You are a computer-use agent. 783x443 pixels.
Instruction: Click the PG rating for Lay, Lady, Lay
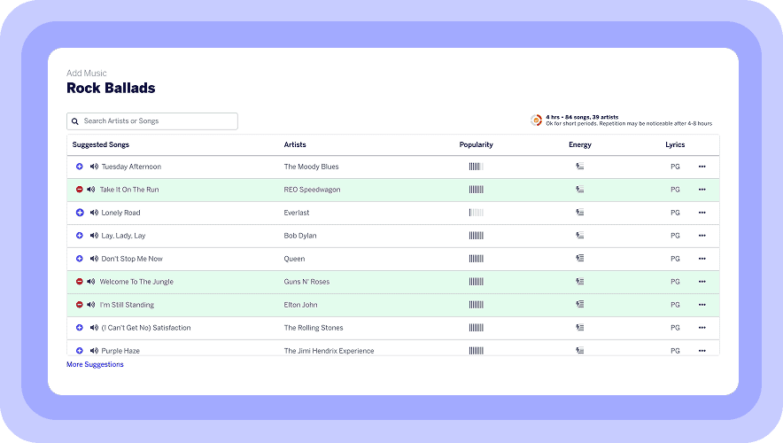coord(675,236)
